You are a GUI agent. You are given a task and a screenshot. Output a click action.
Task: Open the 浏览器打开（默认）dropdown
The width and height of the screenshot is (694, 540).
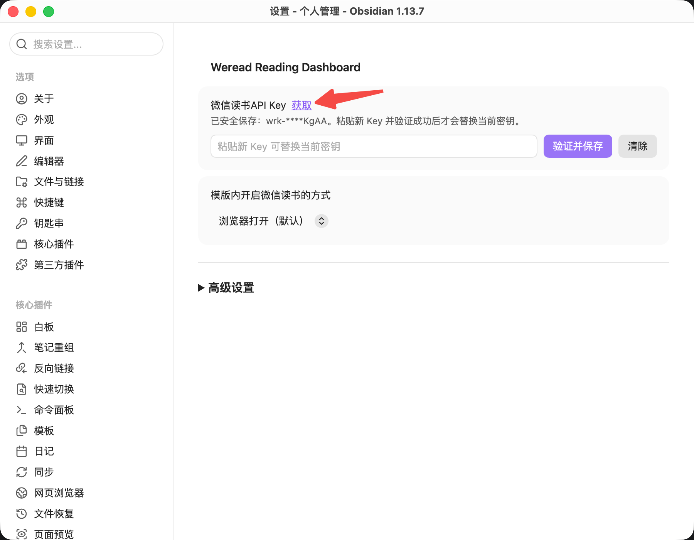point(273,221)
